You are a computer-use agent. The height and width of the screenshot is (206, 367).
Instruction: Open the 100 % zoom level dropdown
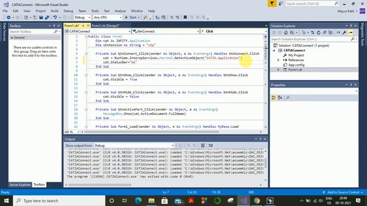(x=72, y=132)
